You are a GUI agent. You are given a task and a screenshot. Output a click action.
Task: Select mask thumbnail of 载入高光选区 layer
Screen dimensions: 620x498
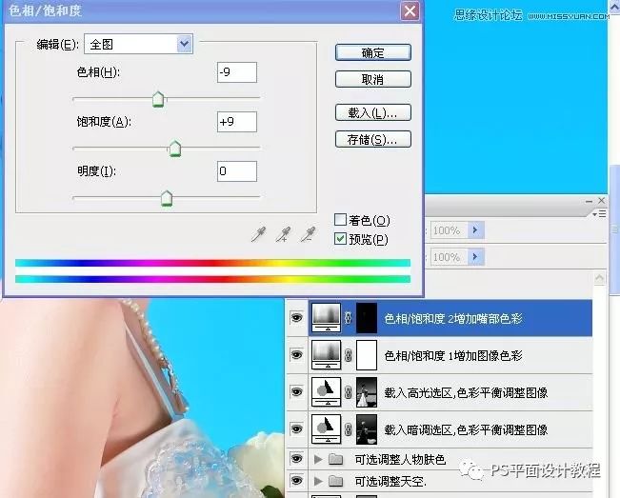click(x=367, y=392)
